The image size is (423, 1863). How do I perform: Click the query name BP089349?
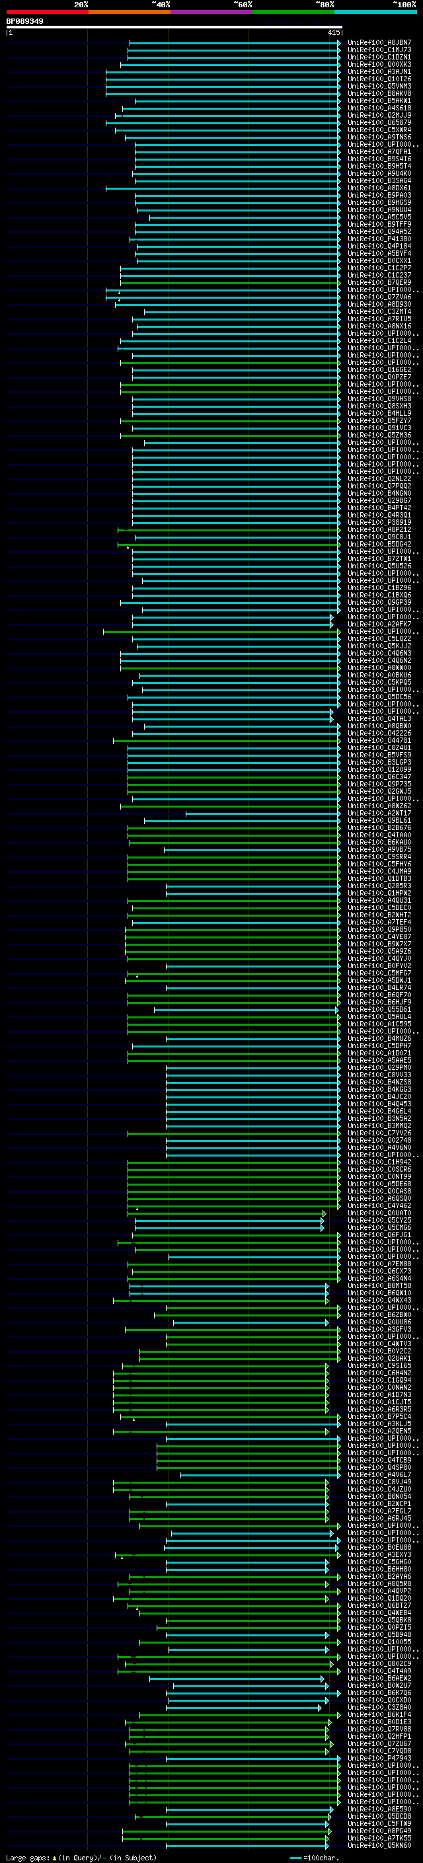tap(24, 21)
